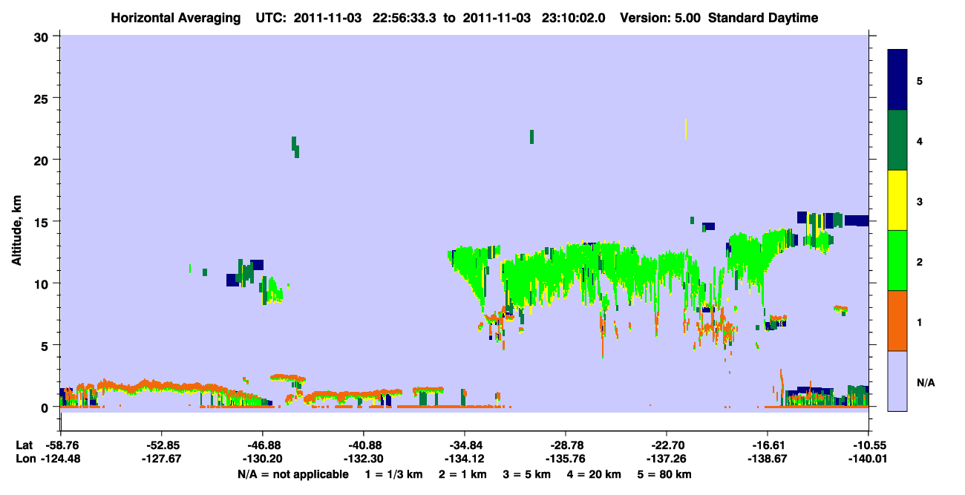
Task: Click the colorbar label 'N/A'
Action: (x=926, y=383)
